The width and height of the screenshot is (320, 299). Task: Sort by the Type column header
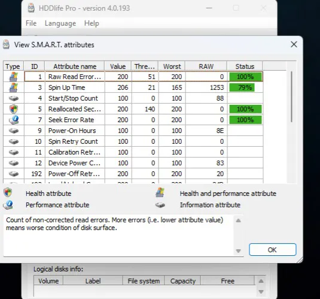tap(13, 67)
